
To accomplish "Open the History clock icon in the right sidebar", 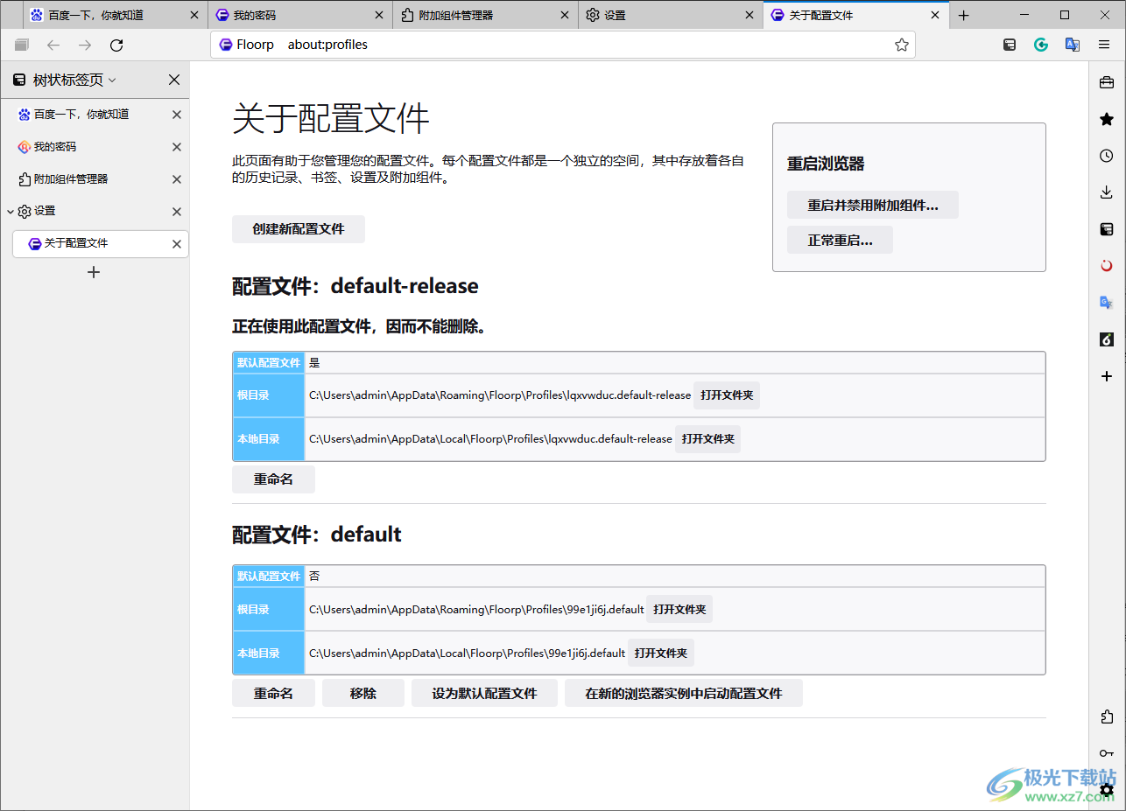I will 1106,155.
